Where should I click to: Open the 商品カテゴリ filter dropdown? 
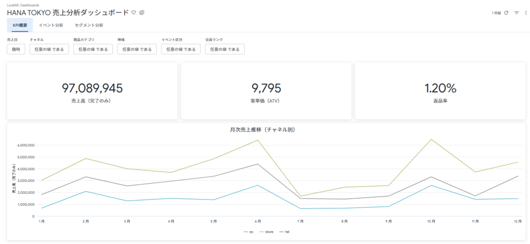click(93, 49)
